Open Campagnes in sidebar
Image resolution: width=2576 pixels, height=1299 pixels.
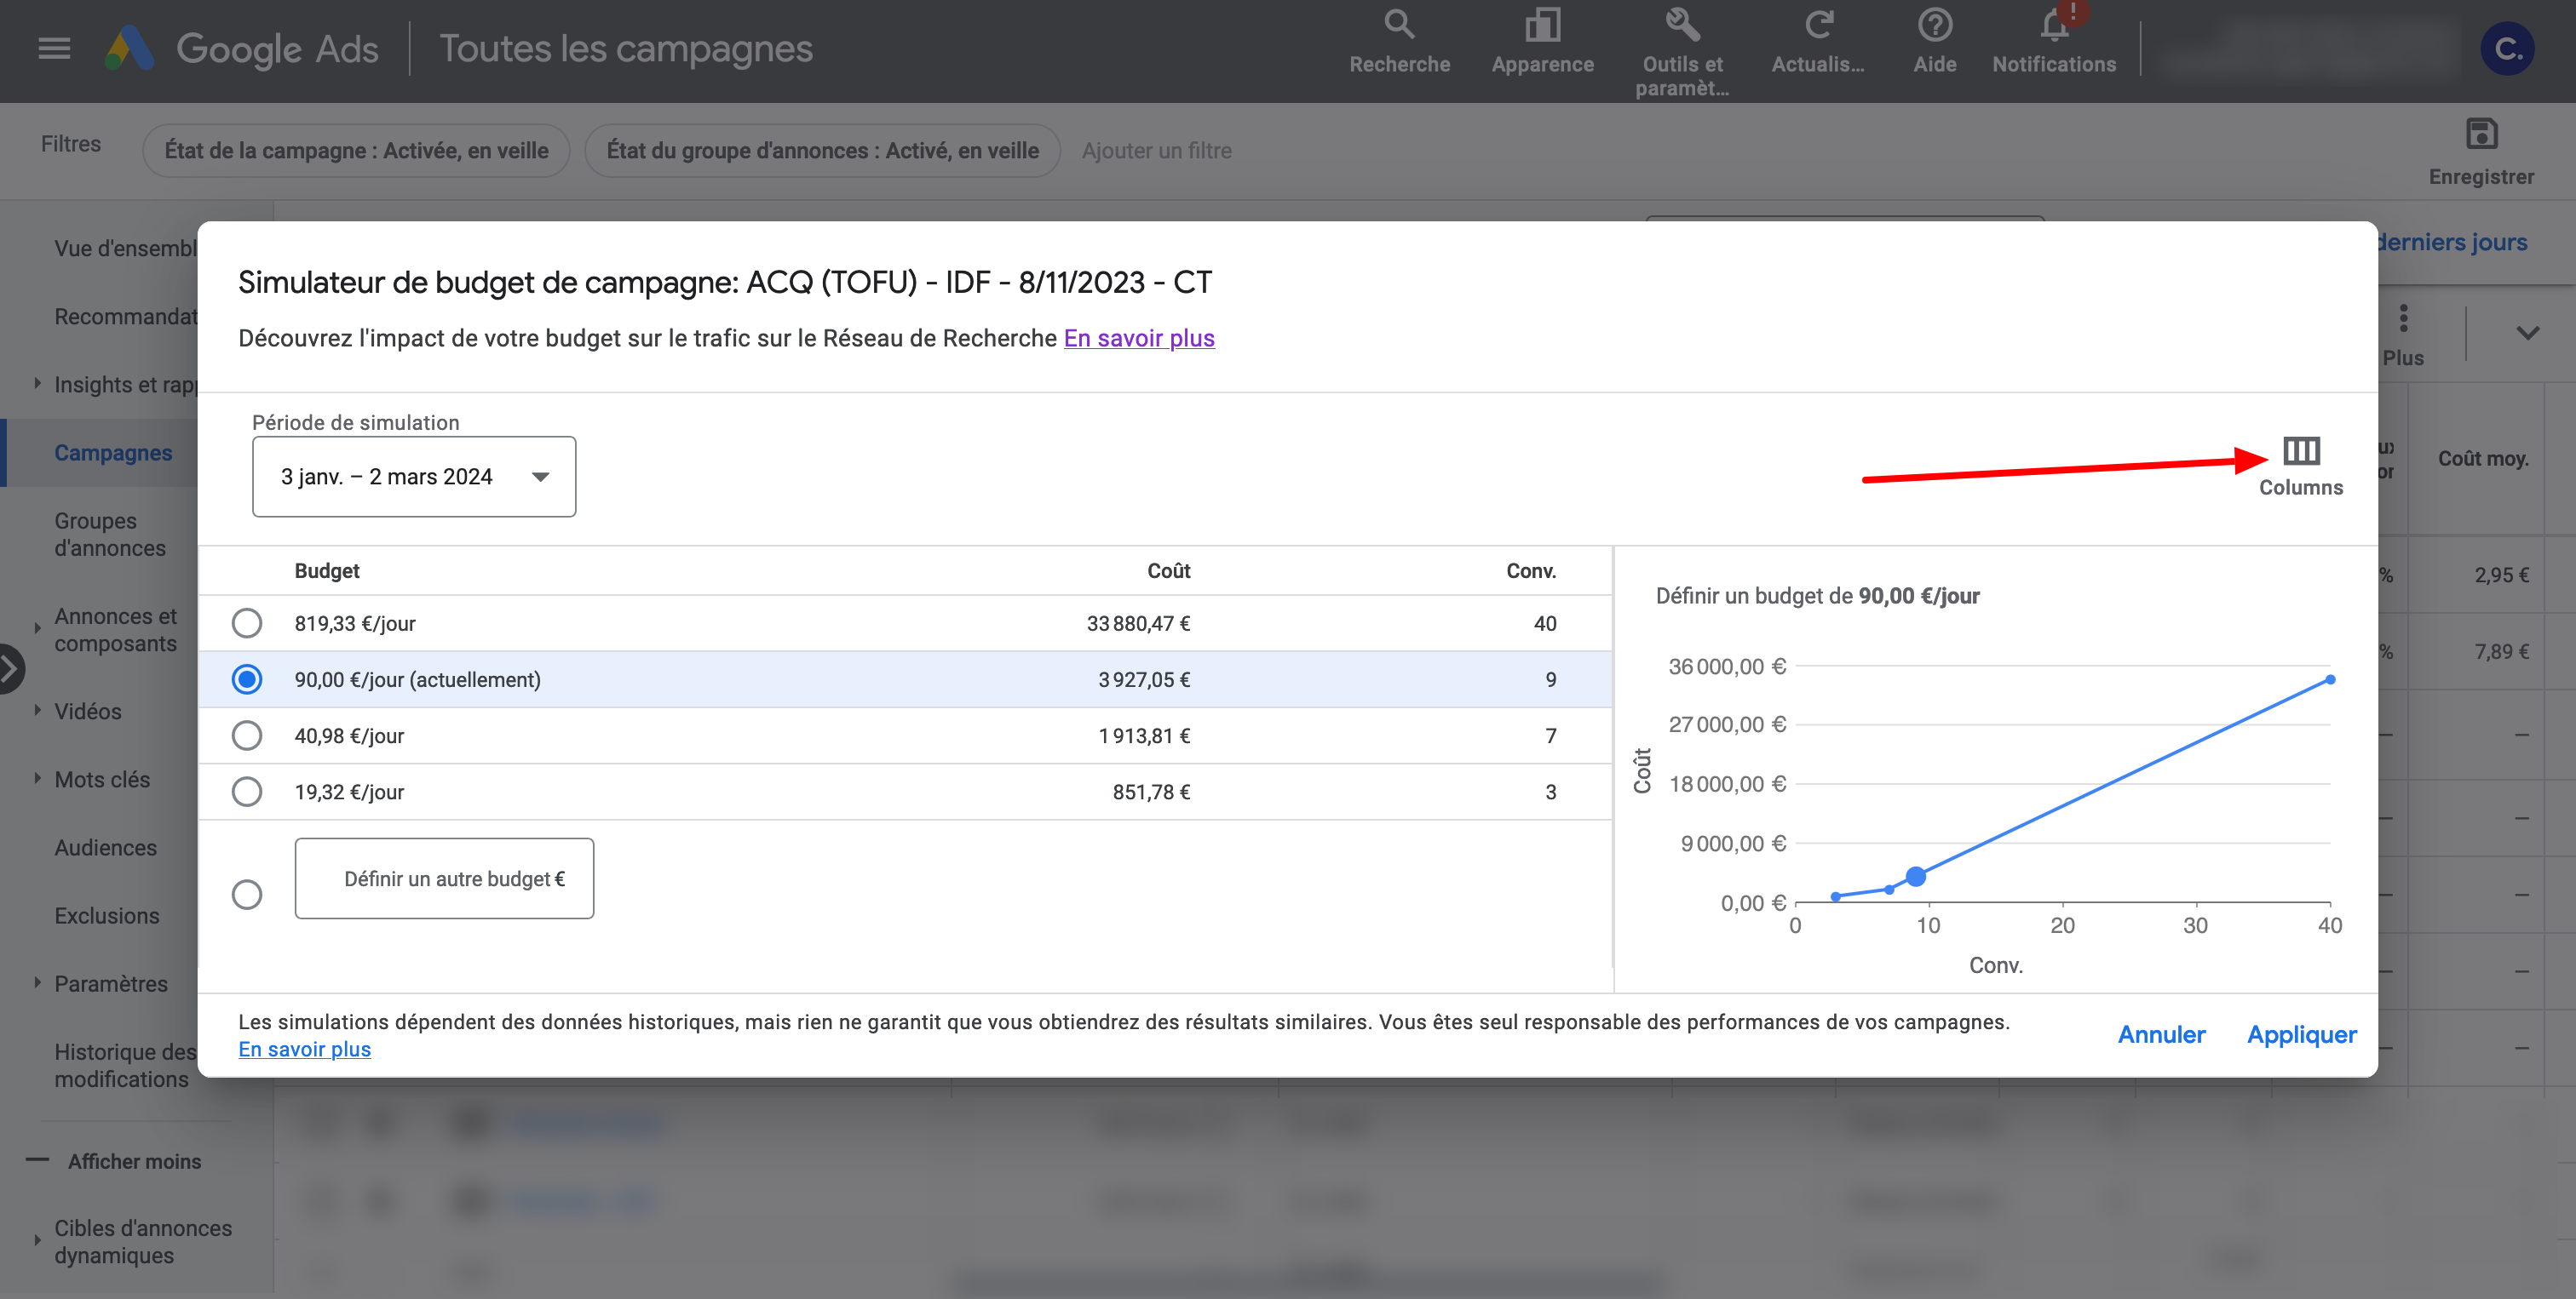pyautogui.click(x=113, y=453)
